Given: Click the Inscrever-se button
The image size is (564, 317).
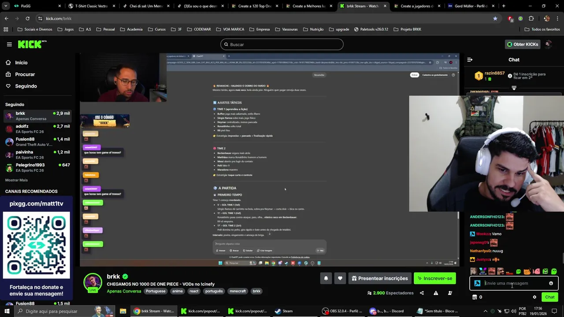Looking at the screenshot, I should pyautogui.click(x=435, y=278).
